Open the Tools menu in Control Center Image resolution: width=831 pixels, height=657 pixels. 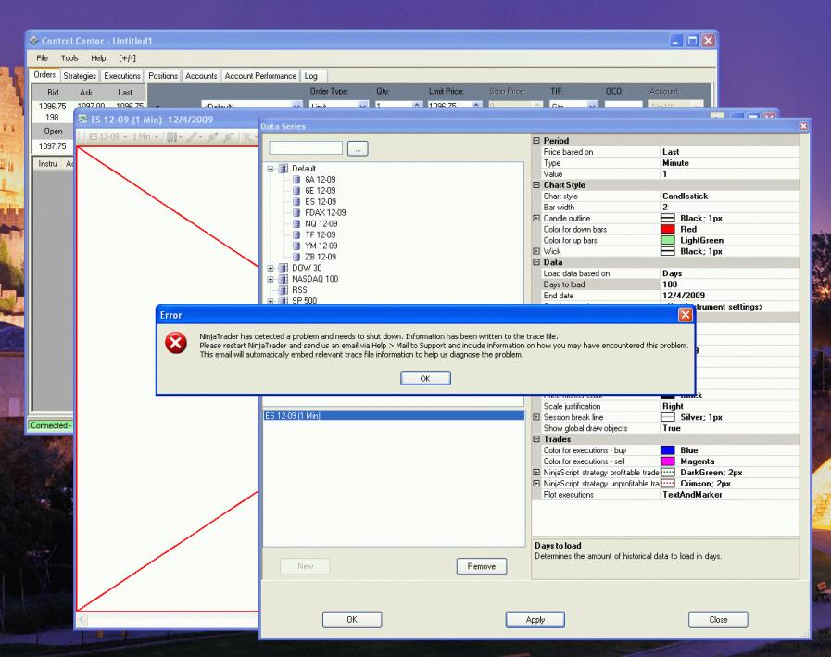[69, 58]
